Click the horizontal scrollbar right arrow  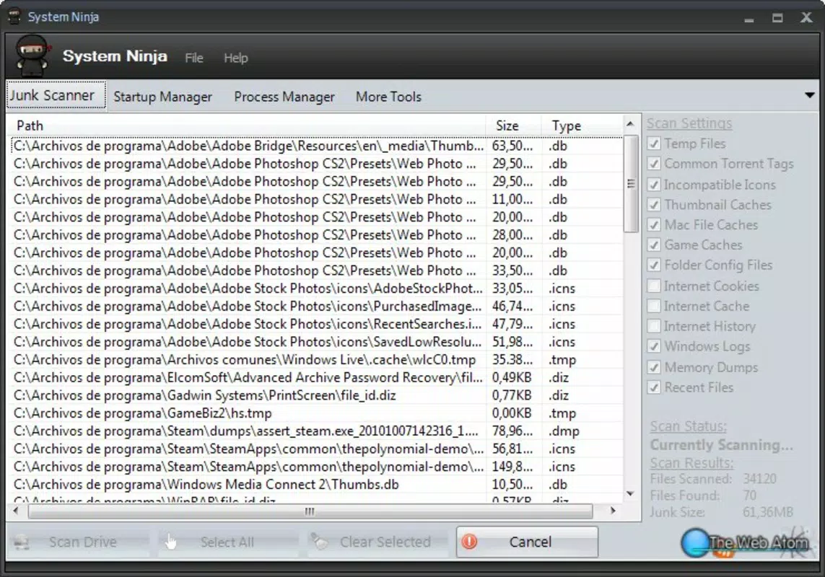613,510
